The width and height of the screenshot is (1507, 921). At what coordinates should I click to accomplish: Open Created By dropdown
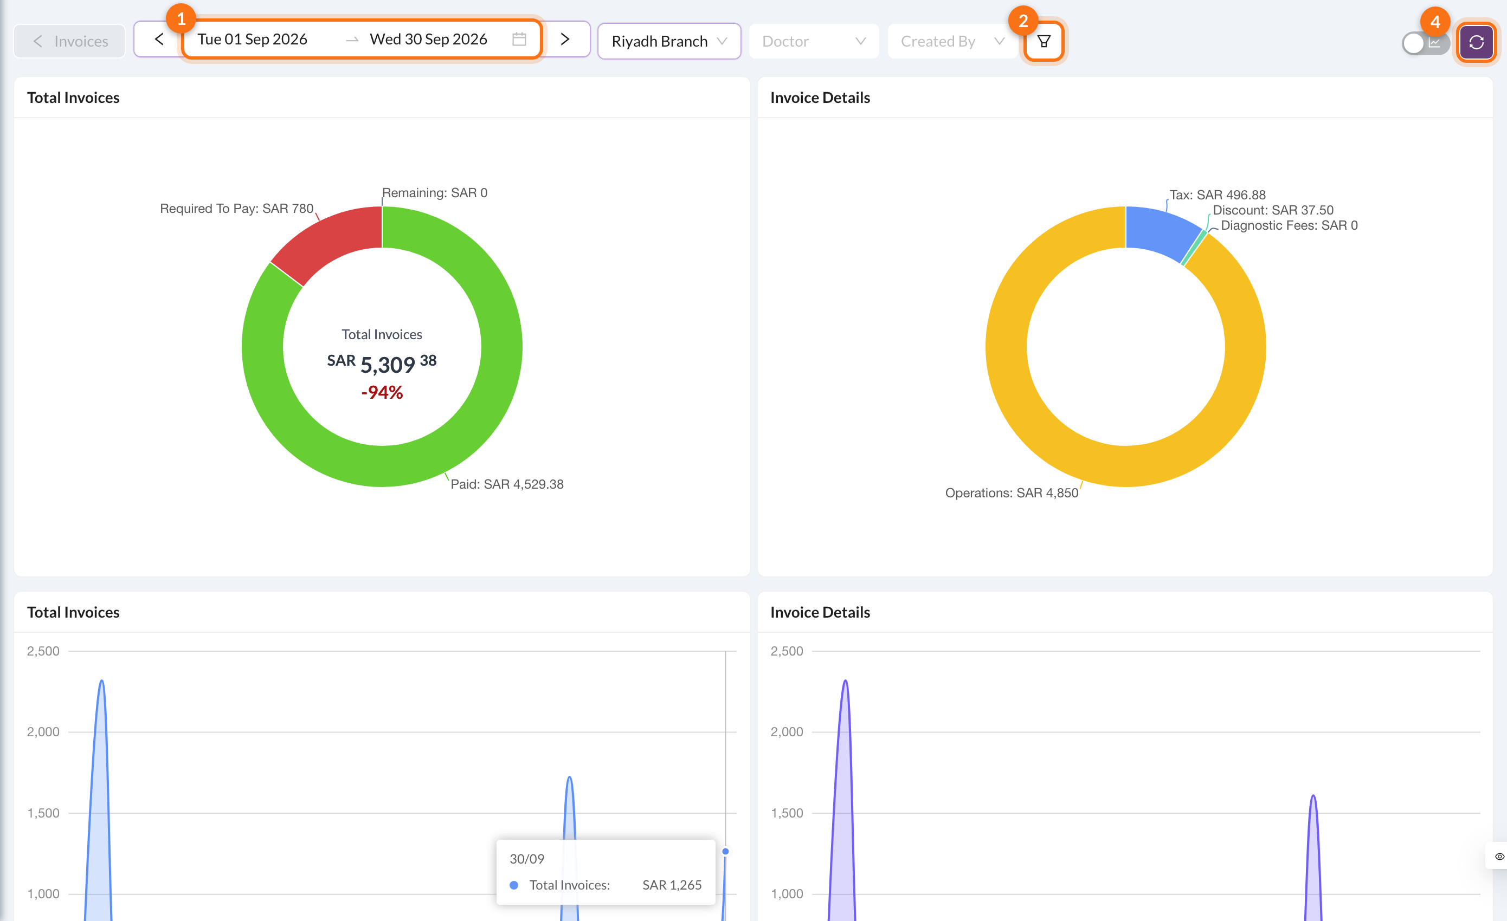pos(952,41)
